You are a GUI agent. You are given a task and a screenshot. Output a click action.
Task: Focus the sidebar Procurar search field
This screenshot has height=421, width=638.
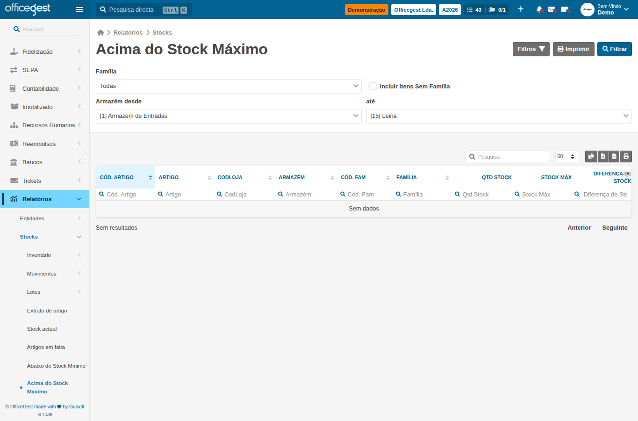(46, 29)
